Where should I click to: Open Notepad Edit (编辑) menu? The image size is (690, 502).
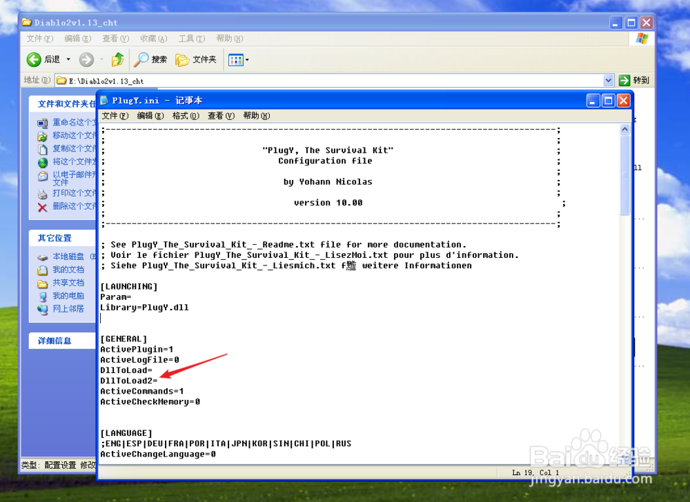[150, 116]
